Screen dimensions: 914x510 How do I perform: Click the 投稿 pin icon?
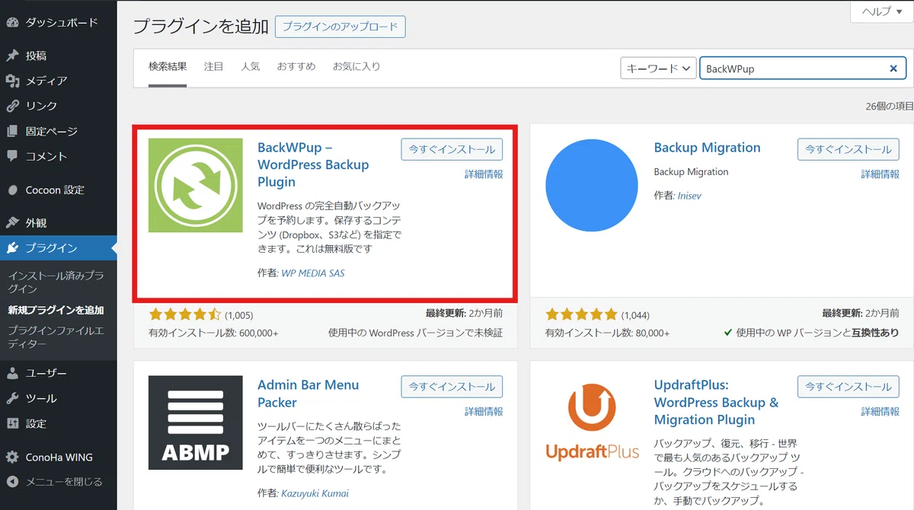coord(12,56)
